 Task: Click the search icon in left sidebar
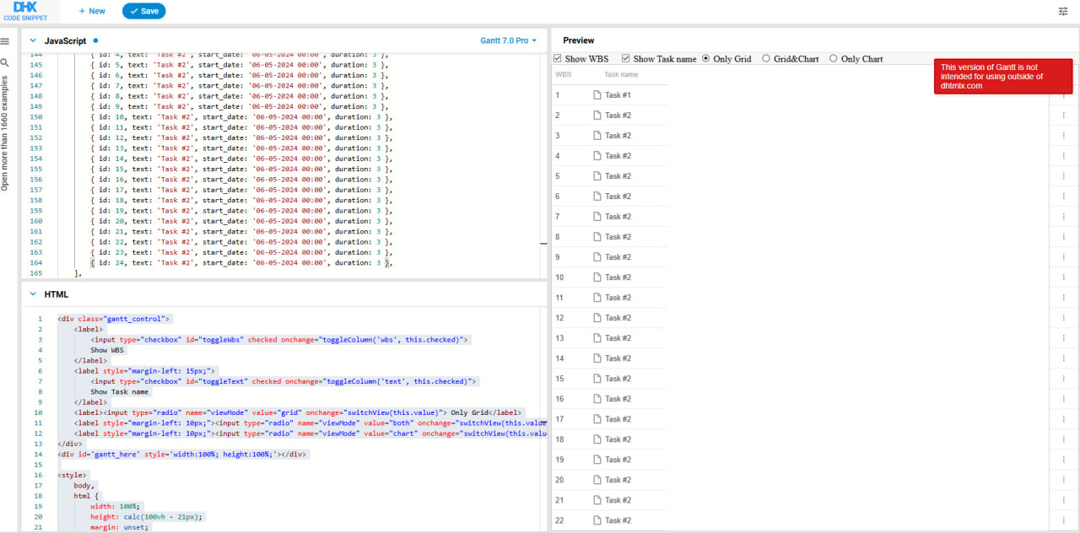click(5, 62)
